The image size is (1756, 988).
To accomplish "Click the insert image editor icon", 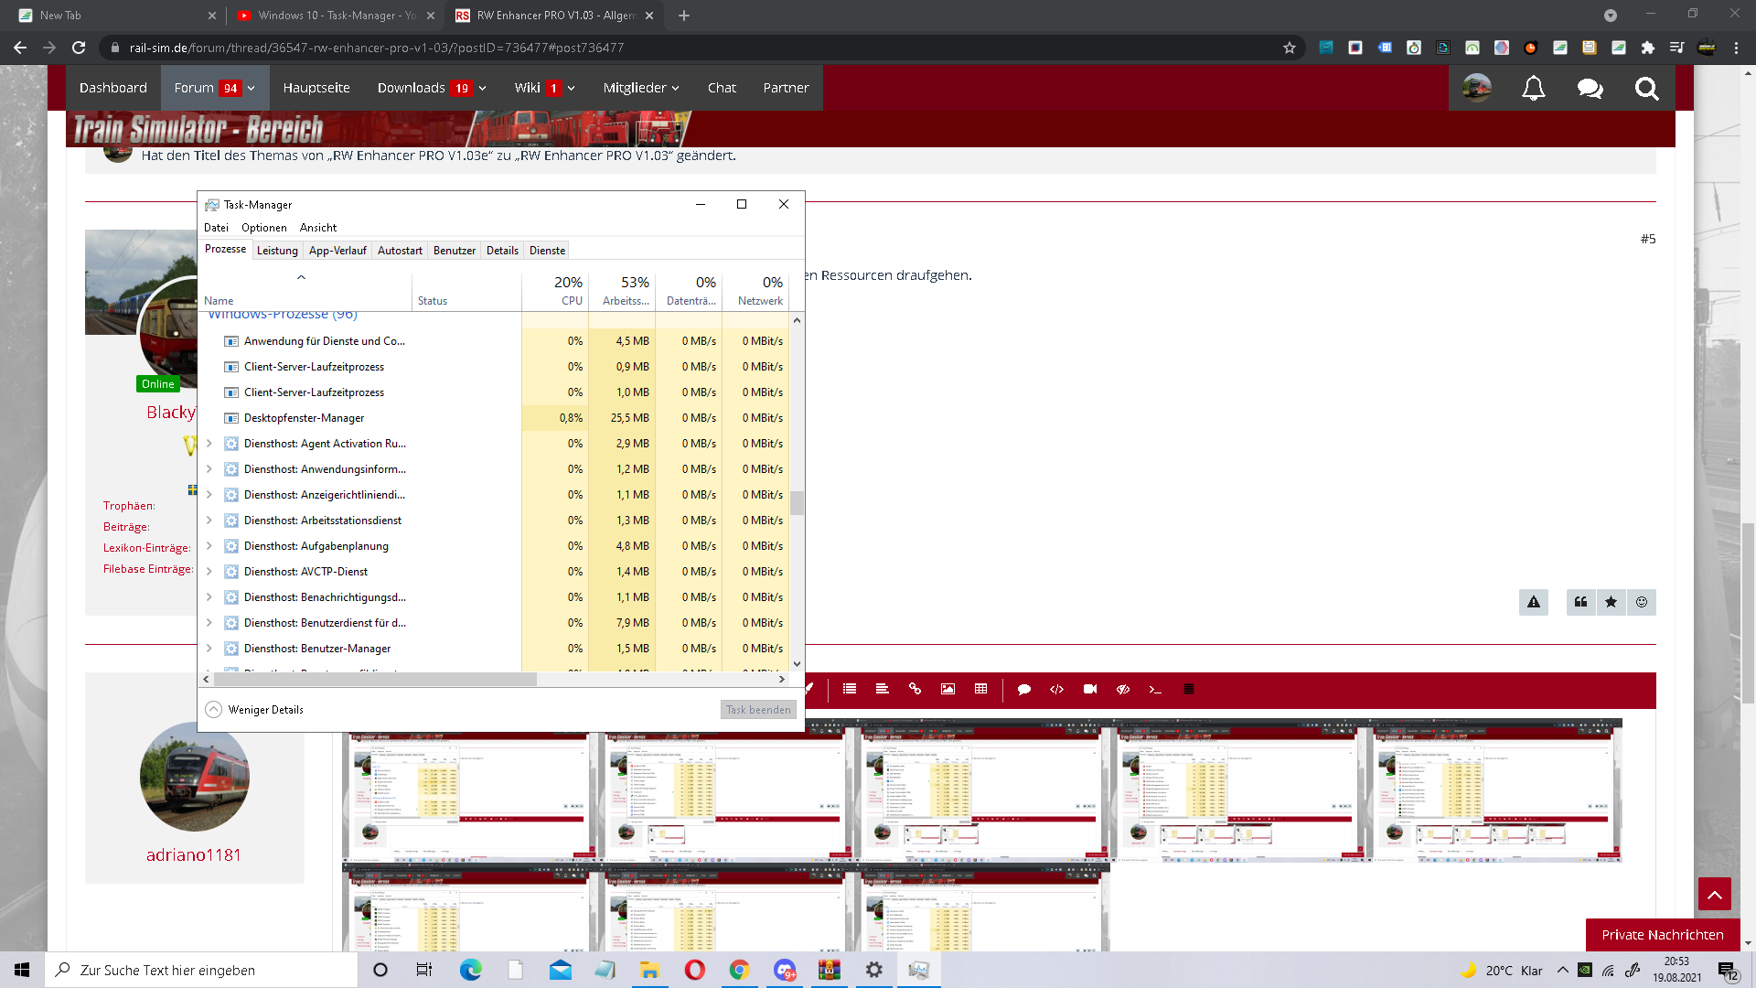I will pos(948,689).
